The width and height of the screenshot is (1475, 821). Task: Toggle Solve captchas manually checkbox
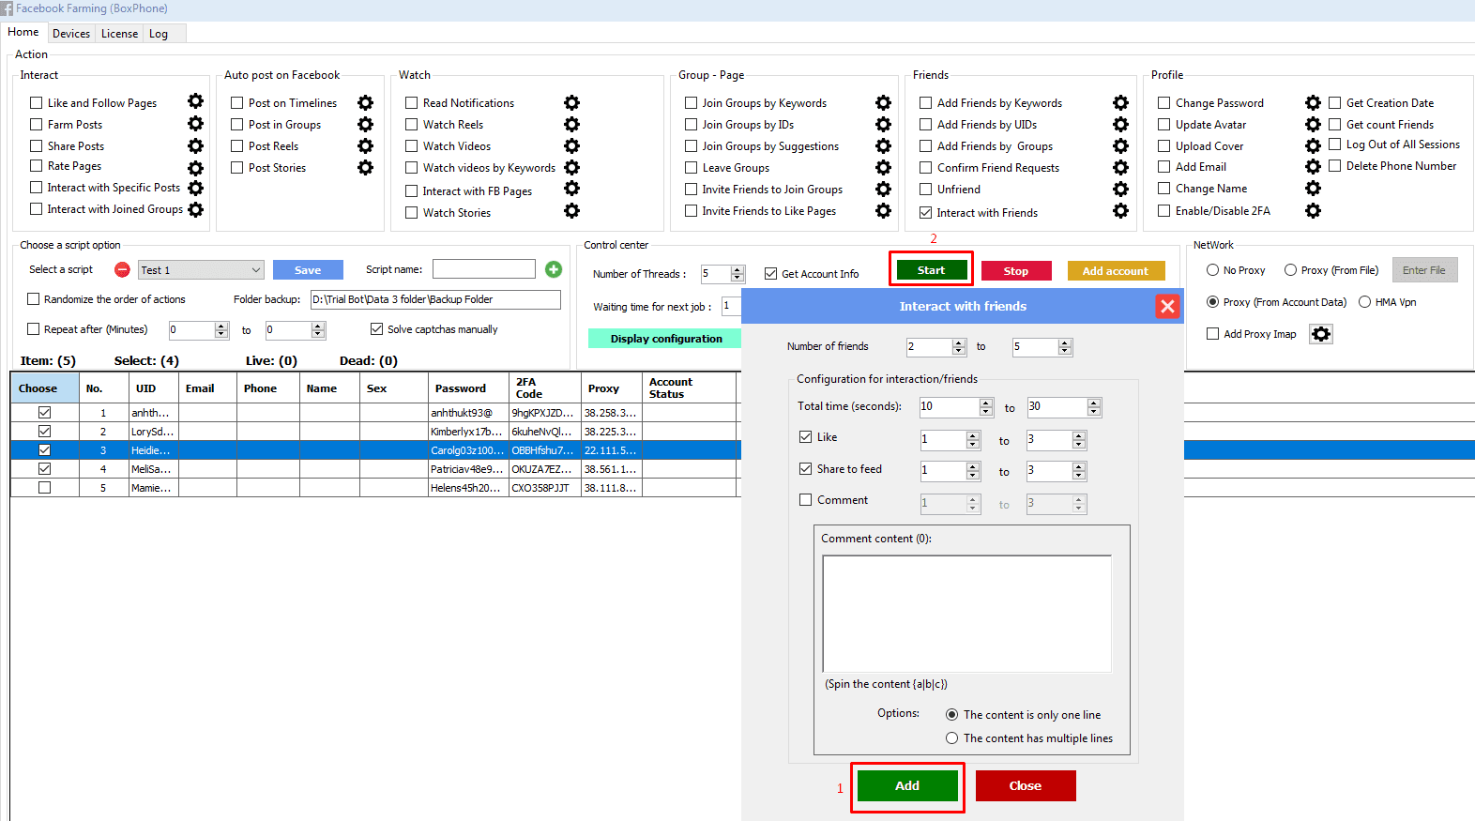[376, 329]
